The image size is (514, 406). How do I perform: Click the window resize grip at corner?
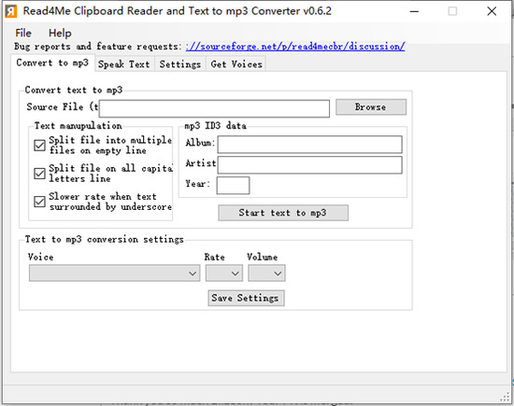point(506,398)
